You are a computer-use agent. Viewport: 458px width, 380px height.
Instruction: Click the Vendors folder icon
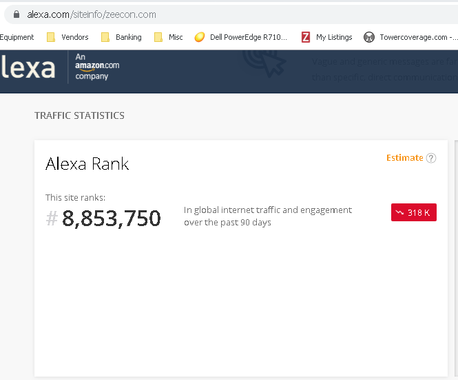point(51,37)
